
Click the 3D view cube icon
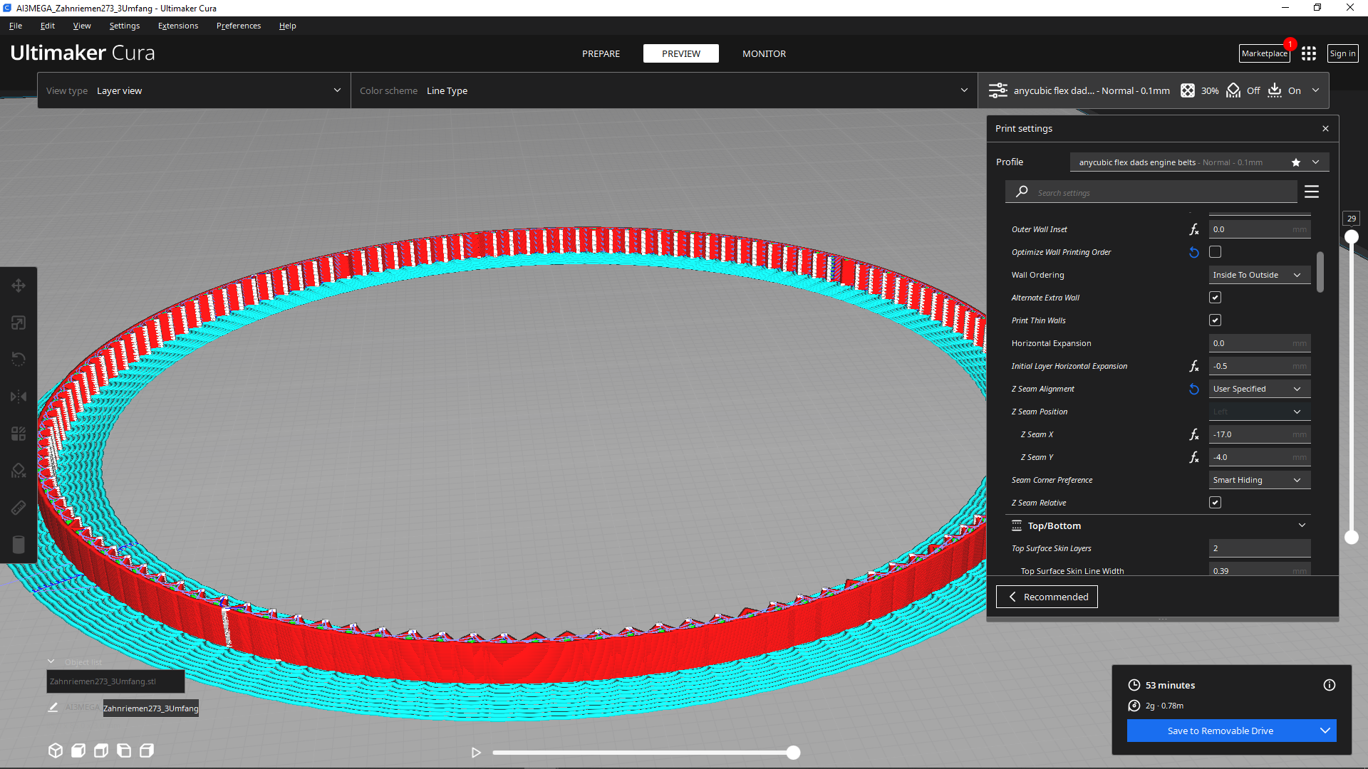(x=56, y=750)
